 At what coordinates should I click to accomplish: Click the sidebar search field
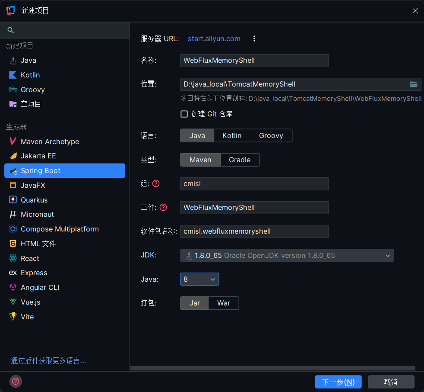coord(65,30)
